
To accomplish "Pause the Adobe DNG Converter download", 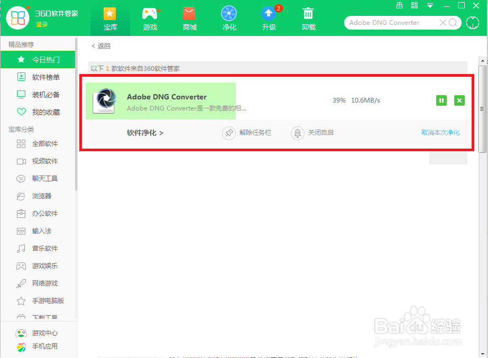I will [x=441, y=100].
